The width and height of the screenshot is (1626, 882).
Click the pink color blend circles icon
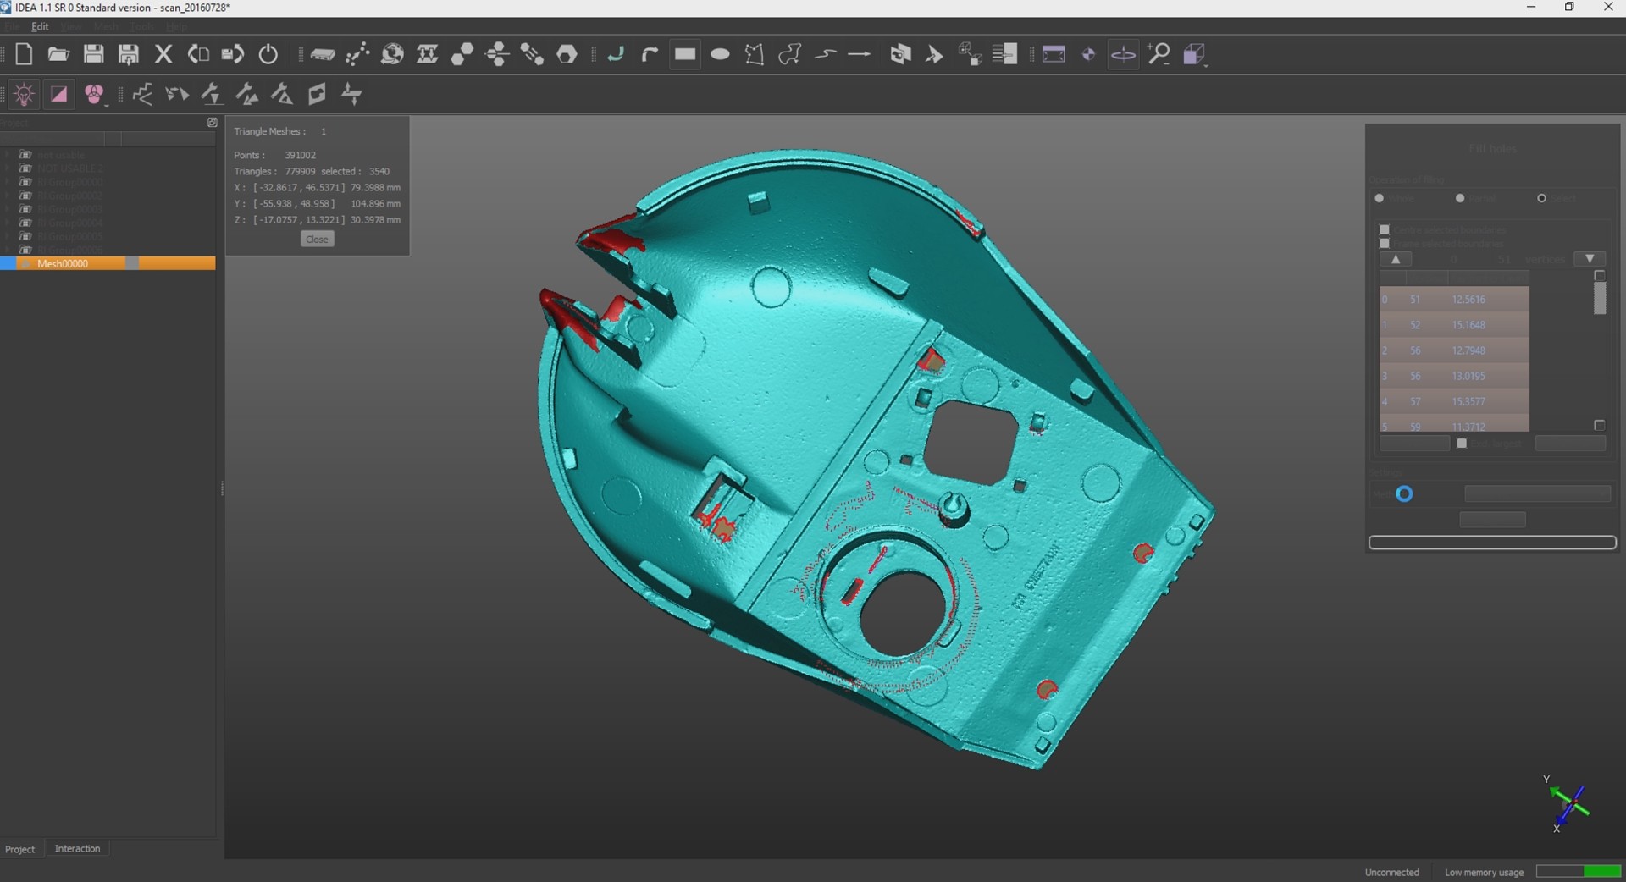tap(94, 94)
